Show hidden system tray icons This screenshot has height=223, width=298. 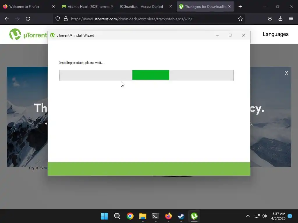(248, 216)
